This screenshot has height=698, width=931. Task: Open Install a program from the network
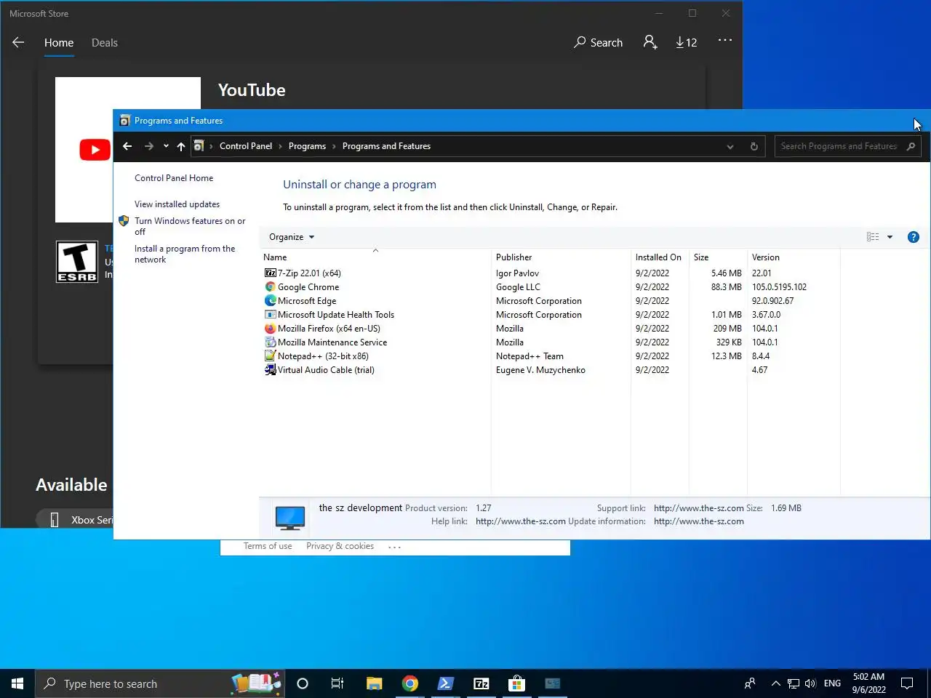(185, 254)
